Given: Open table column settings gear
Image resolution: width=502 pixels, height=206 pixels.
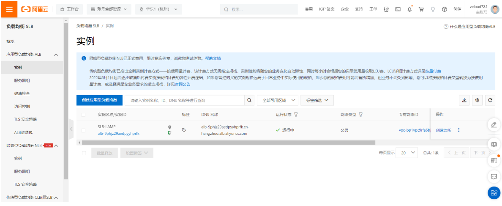Looking at the screenshot, I should pos(477,100).
